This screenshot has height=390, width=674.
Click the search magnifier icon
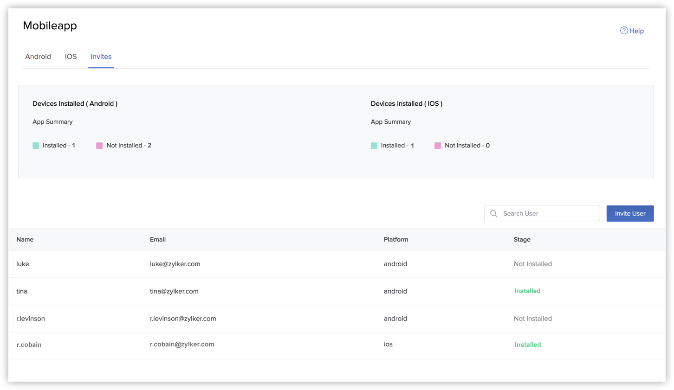coord(494,214)
